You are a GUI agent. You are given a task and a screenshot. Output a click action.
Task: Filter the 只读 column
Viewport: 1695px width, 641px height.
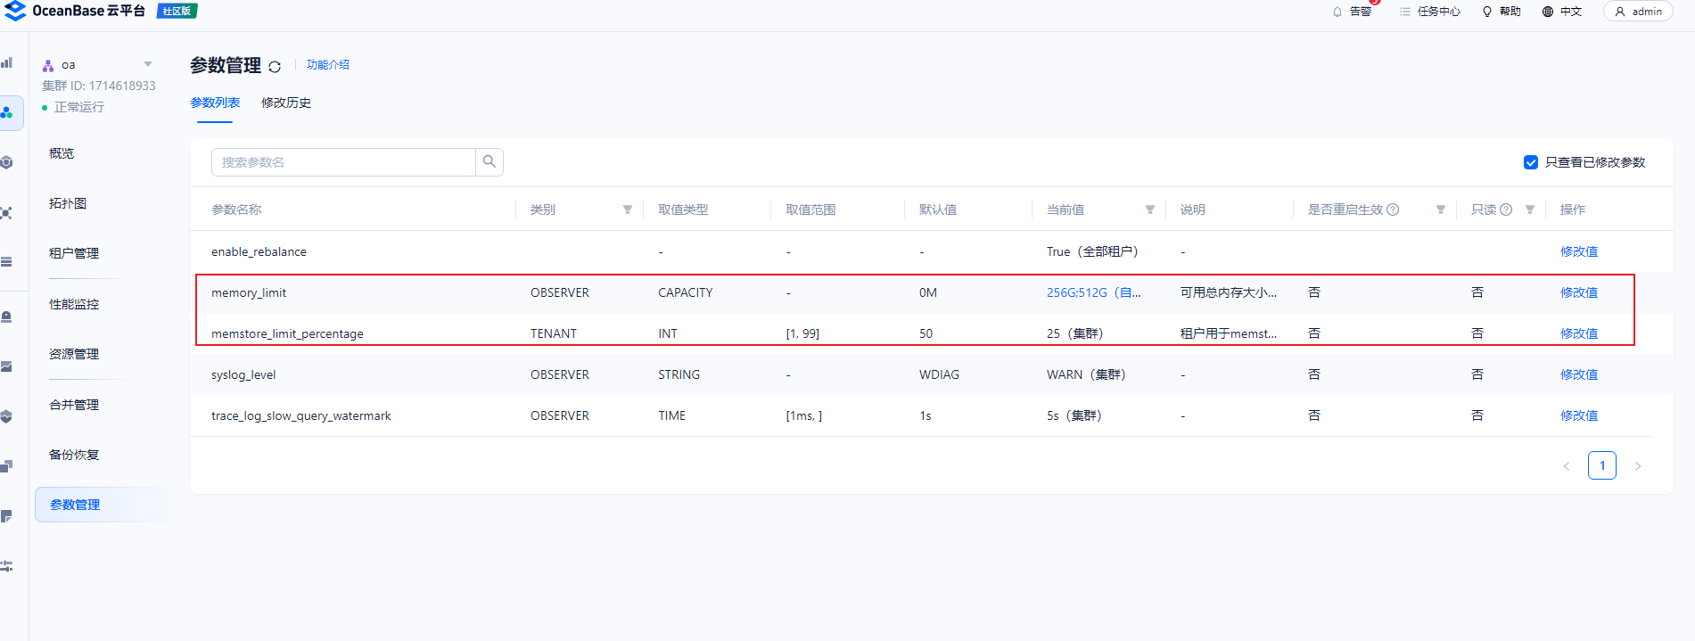pyautogui.click(x=1530, y=210)
